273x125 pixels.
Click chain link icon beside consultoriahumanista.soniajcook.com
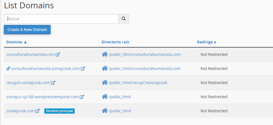[8, 69]
